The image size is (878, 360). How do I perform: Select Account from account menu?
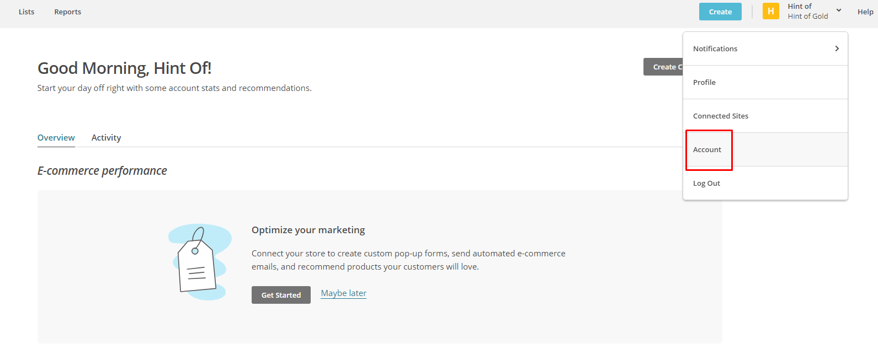coord(765,149)
